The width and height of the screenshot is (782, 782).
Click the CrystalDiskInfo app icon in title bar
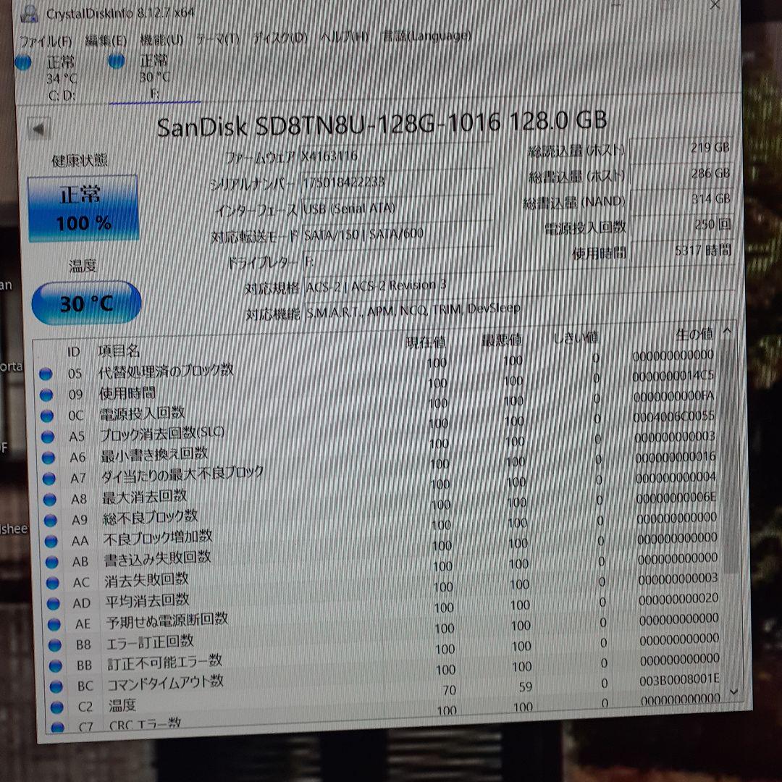(x=30, y=14)
